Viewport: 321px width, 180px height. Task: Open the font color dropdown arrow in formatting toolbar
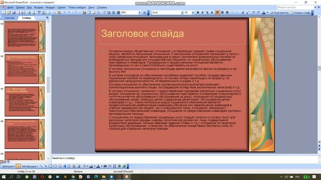point(267,12)
